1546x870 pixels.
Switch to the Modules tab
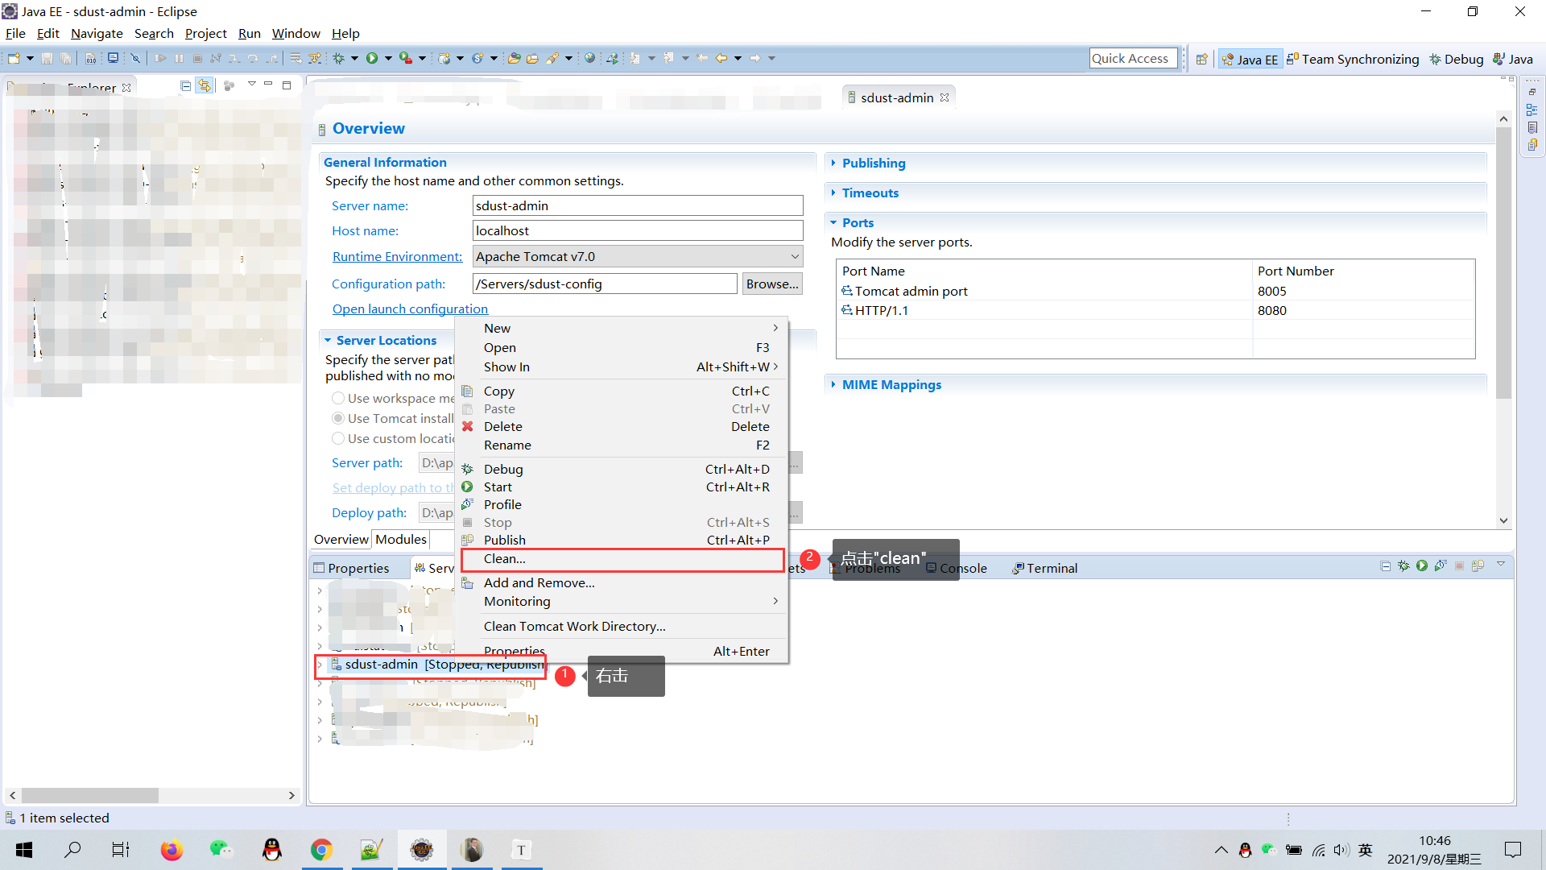[401, 539]
